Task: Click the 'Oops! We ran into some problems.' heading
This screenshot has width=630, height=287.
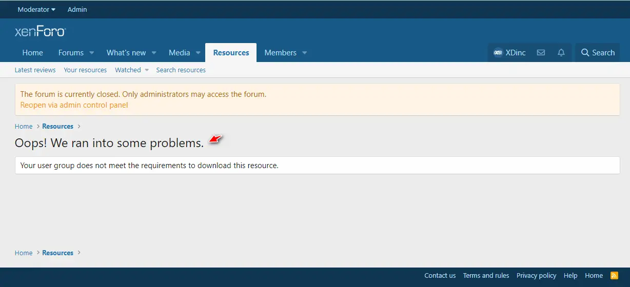Action: tap(109, 143)
